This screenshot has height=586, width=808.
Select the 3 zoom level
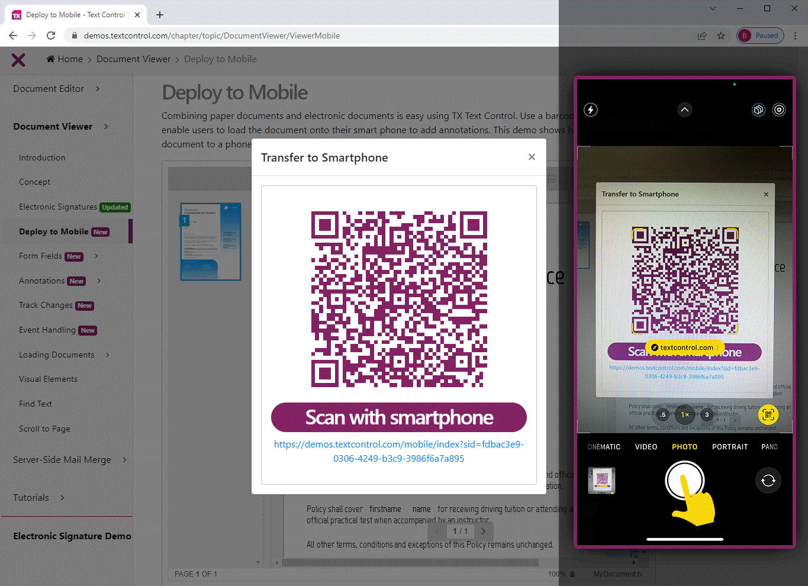tap(707, 414)
